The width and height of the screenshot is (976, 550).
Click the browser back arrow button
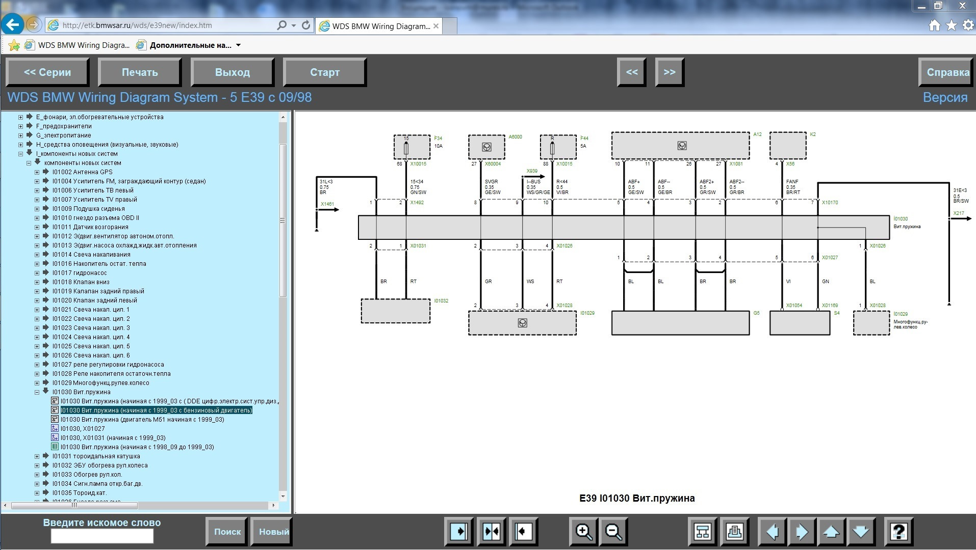tap(12, 24)
